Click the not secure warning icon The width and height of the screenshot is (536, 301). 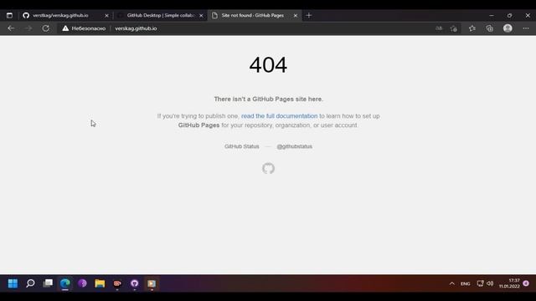65,28
